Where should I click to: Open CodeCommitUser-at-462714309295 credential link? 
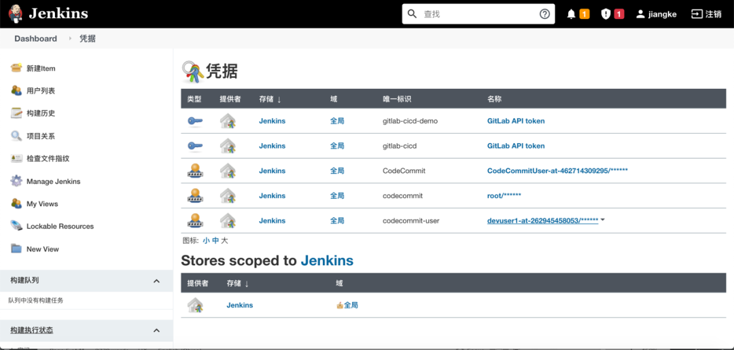pyautogui.click(x=557, y=170)
